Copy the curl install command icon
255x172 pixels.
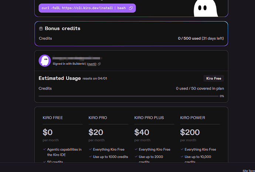click(131, 8)
